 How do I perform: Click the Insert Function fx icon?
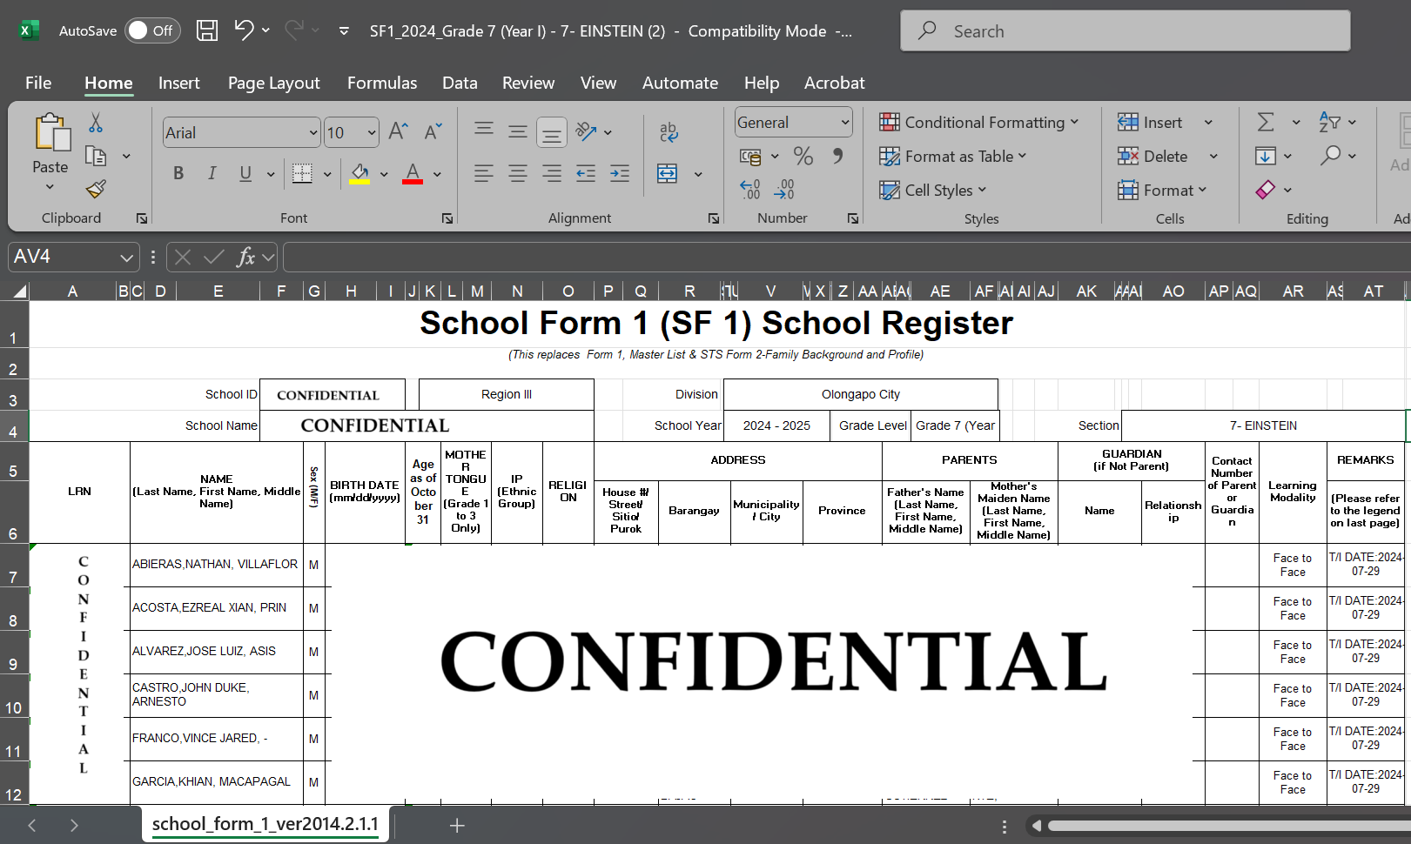(245, 257)
